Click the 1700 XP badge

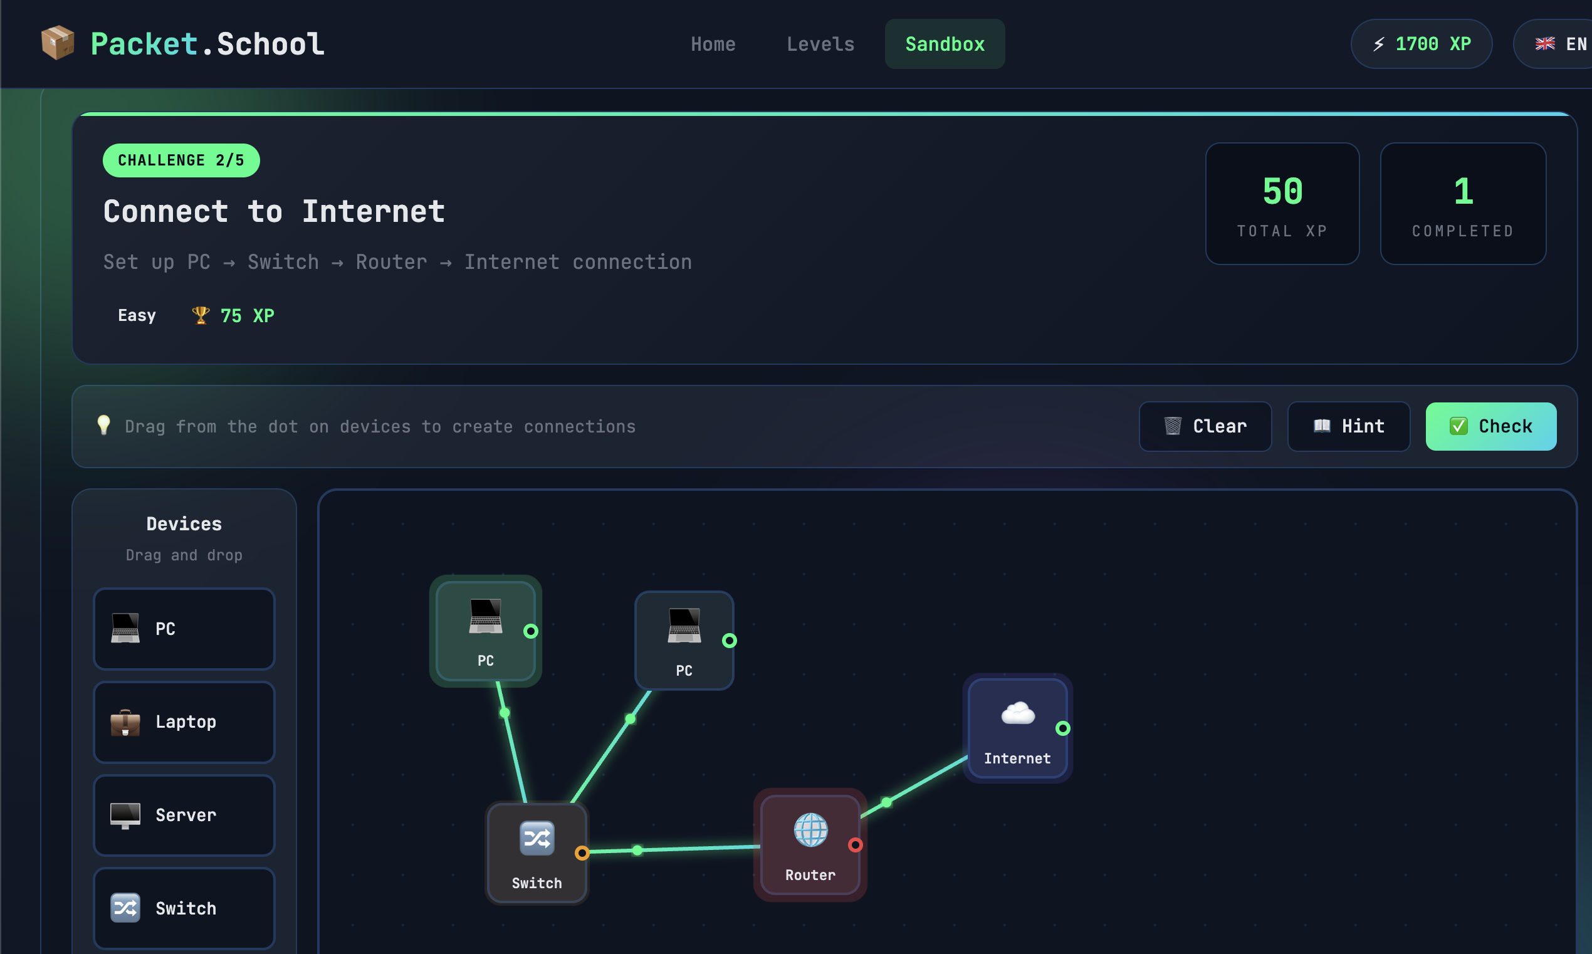tap(1420, 44)
